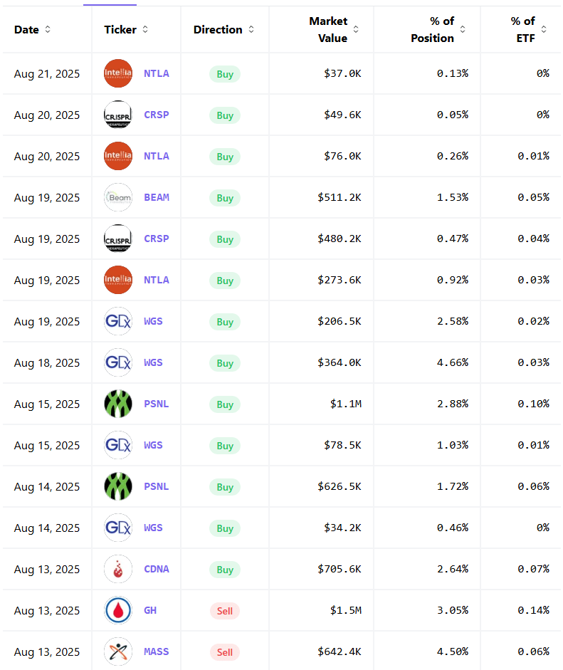Click the Buy badge in the BEAM row

click(225, 198)
